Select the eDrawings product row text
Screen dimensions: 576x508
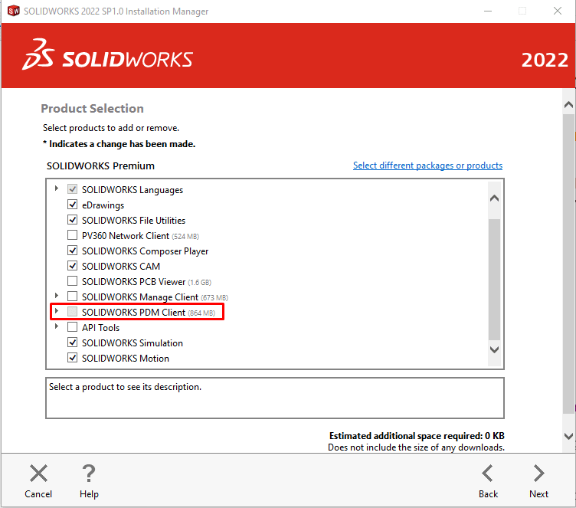pos(103,205)
